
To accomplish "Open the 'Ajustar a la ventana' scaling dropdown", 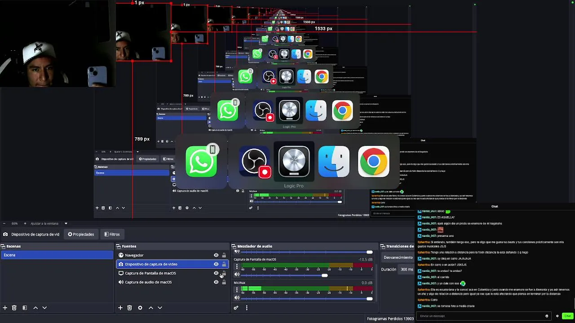I will click(x=49, y=223).
